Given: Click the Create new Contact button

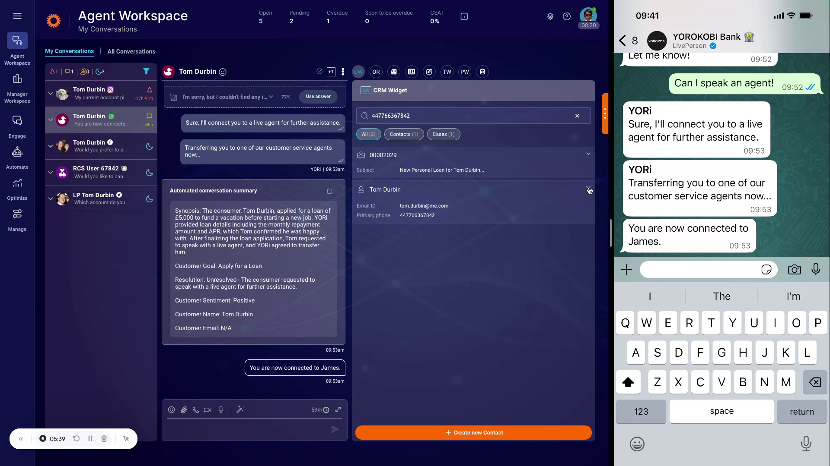Looking at the screenshot, I should point(473,432).
